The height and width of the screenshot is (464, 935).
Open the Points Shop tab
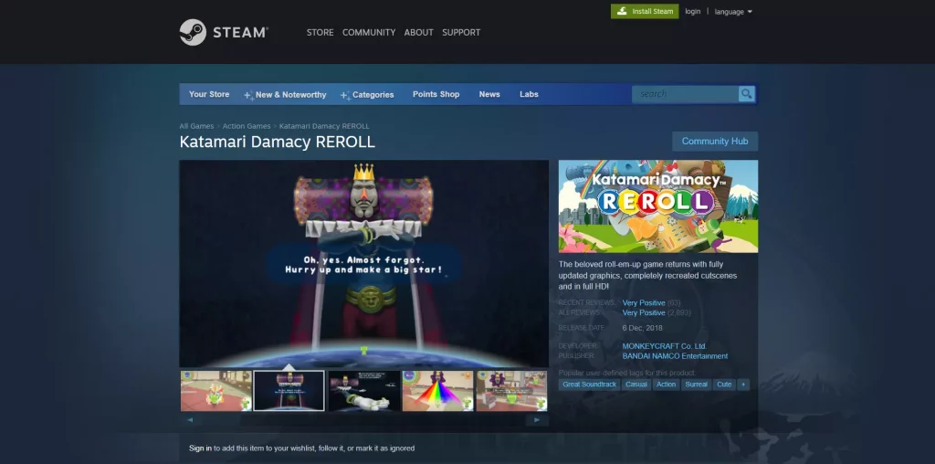click(436, 94)
